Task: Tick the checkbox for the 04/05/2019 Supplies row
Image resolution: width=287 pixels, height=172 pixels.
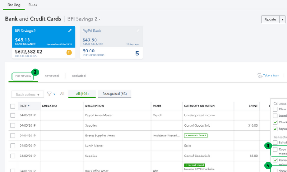Action: [x=13, y=125]
